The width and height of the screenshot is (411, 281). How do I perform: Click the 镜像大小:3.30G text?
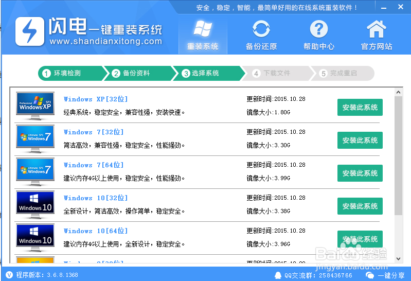tap(269, 145)
